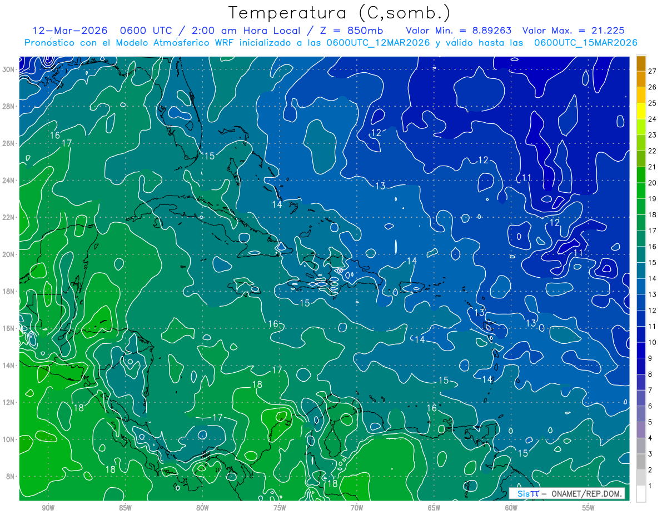Click the "8N" latitude axis label

pos(10,477)
